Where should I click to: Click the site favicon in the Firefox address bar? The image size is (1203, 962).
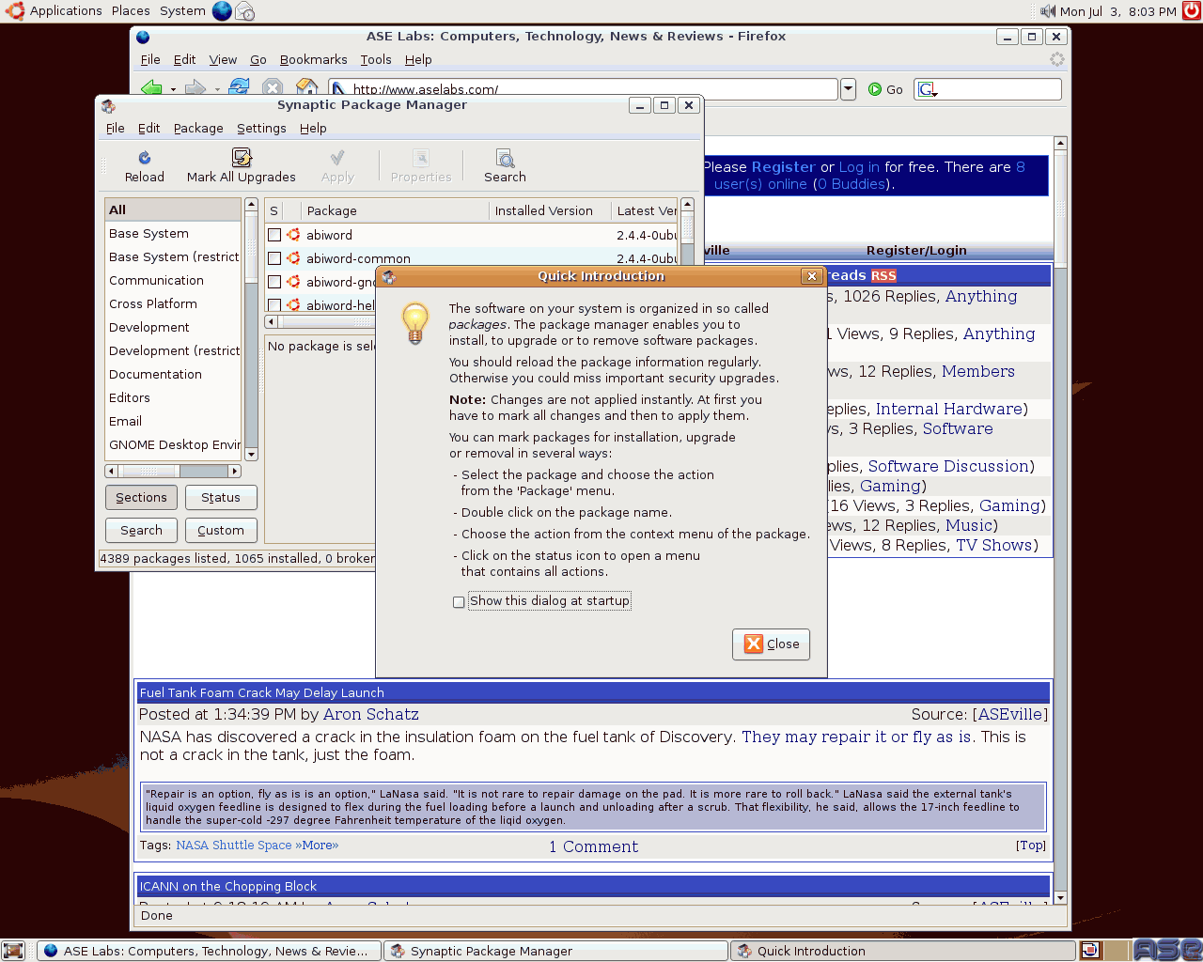tap(339, 89)
